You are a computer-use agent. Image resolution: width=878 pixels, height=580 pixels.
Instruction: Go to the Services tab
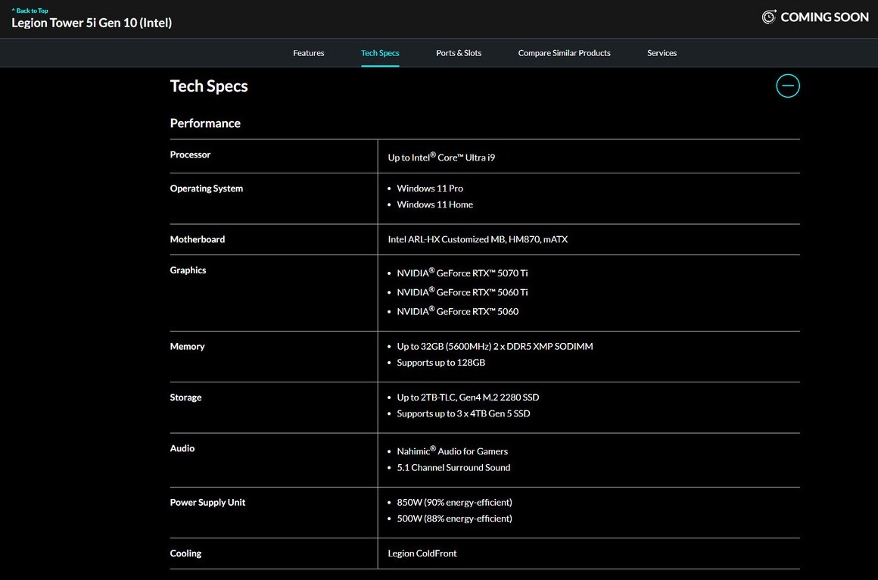click(x=662, y=53)
